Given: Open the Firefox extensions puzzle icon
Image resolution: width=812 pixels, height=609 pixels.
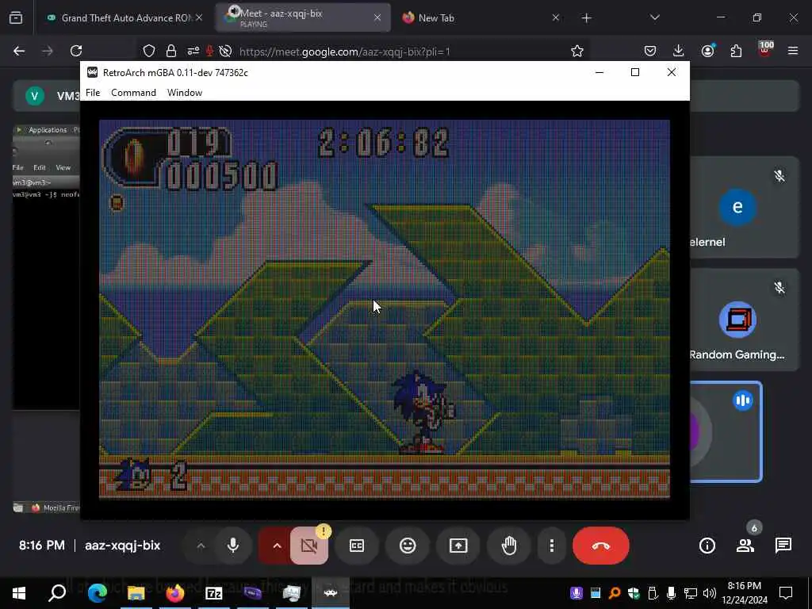Looking at the screenshot, I should click(x=736, y=51).
